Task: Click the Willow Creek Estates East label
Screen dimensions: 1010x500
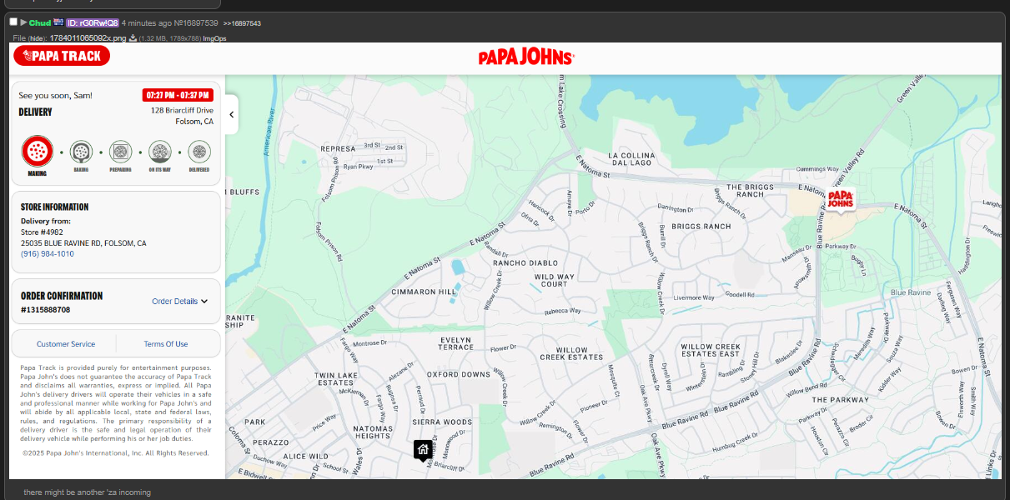Action: click(x=711, y=350)
